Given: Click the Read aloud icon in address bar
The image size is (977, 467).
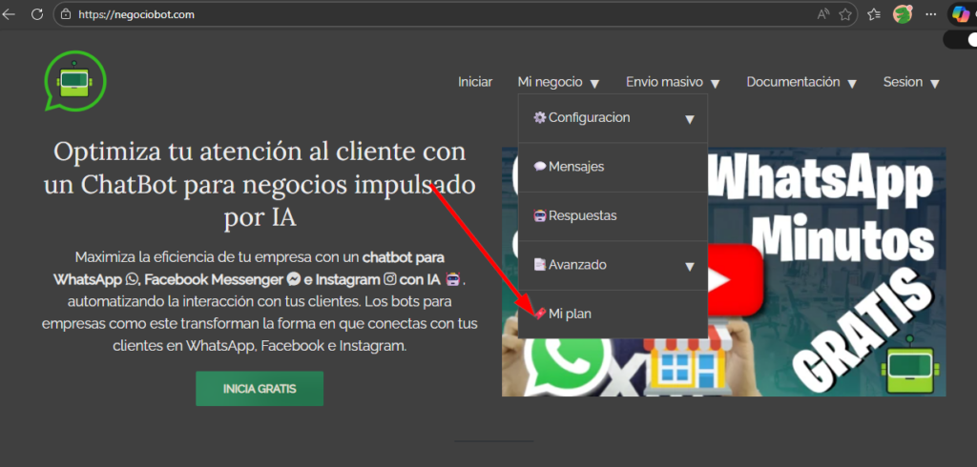Looking at the screenshot, I should (x=822, y=14).
